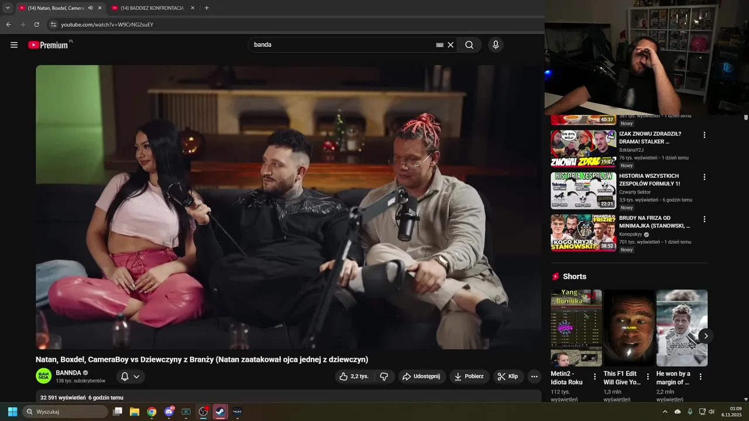
Task: Click the video player to pause playback
Action: point(288,207)
